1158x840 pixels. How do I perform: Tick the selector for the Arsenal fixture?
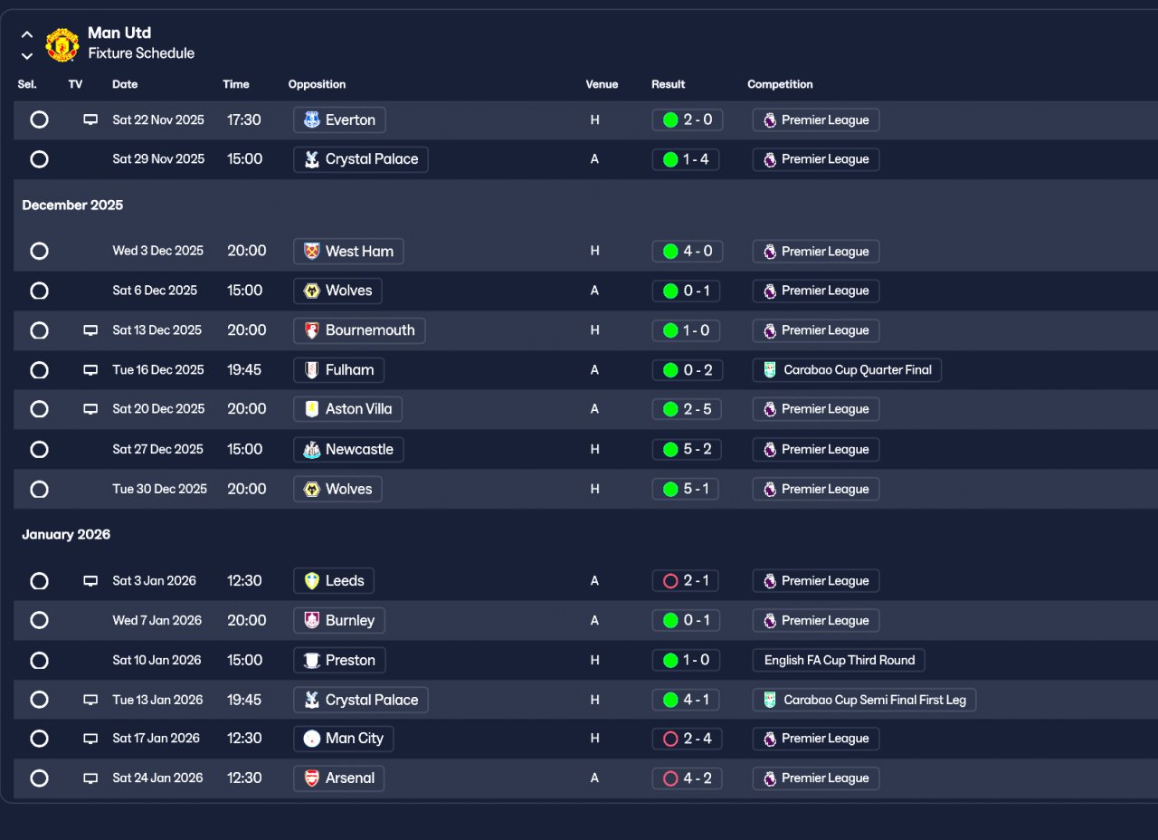[39, 778]
